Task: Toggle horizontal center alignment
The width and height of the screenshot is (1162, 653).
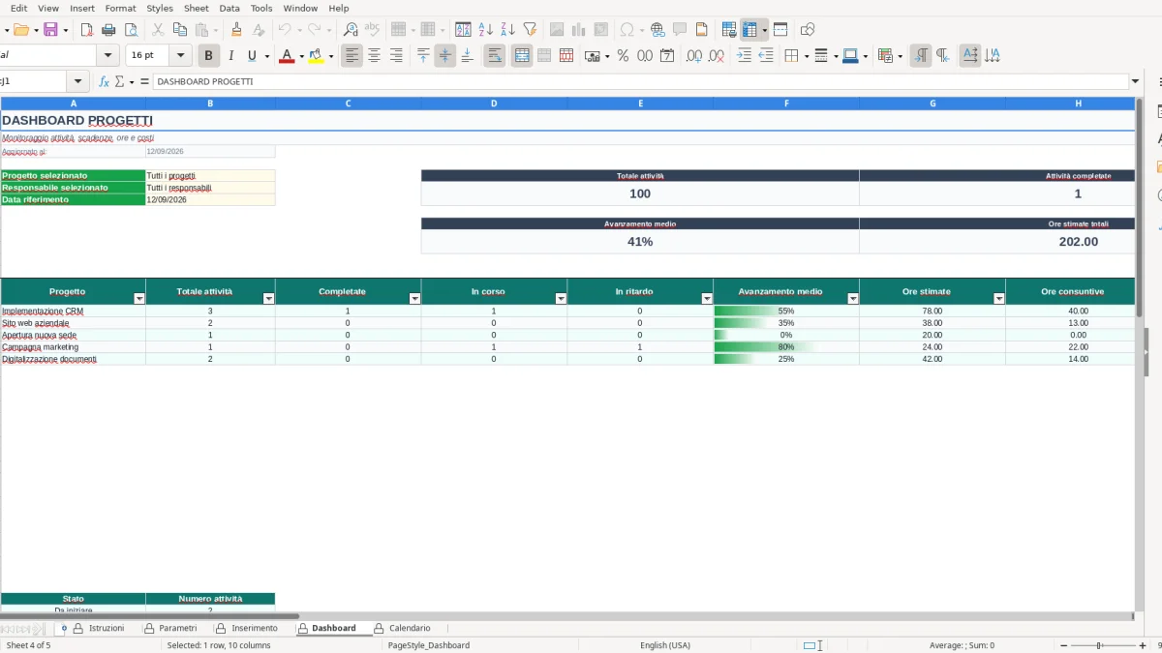Action: point(374,56)
